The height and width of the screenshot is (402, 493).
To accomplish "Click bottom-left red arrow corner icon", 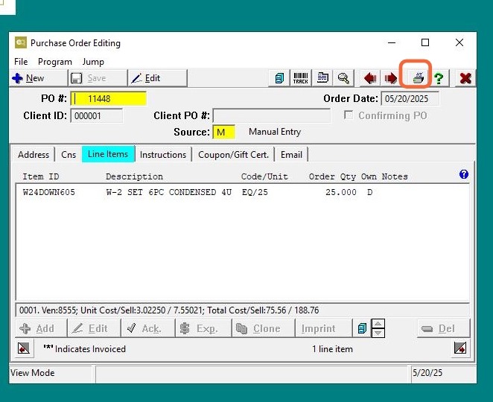I will pos(24,348).
